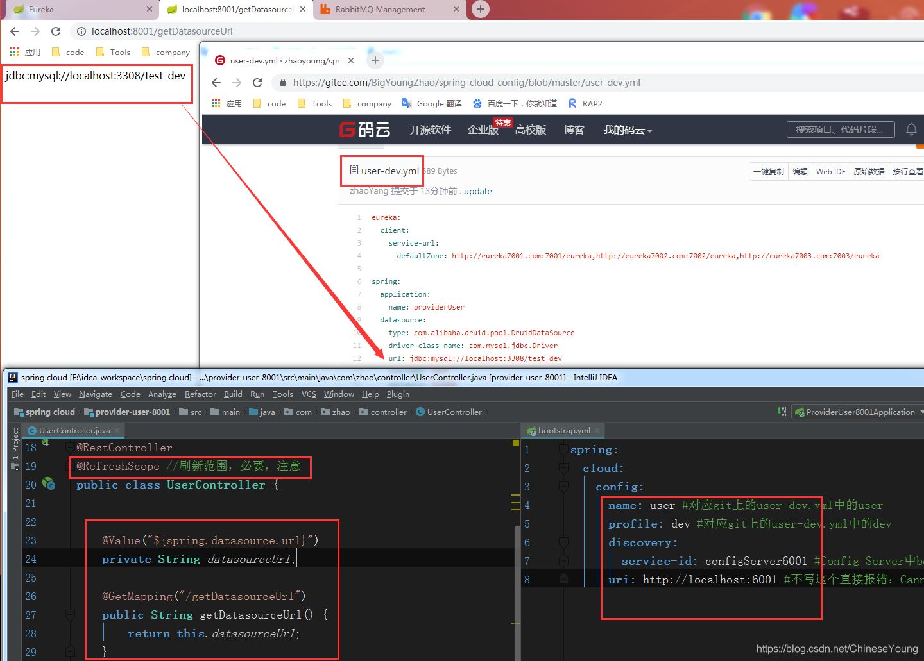The width and height of the screenshot is (924, 661).
Task: Open Web IDE for user-dev.yml
Action: tap(830, 172)
